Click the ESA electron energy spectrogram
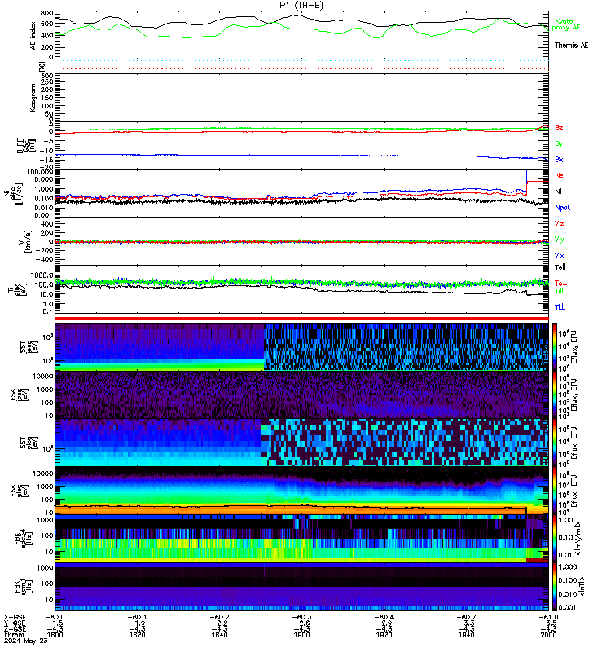 [301, 491]
